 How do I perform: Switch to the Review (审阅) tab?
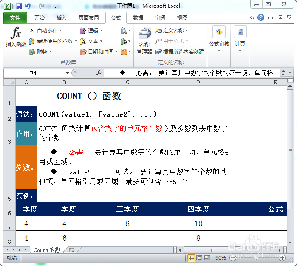[160, 18]
